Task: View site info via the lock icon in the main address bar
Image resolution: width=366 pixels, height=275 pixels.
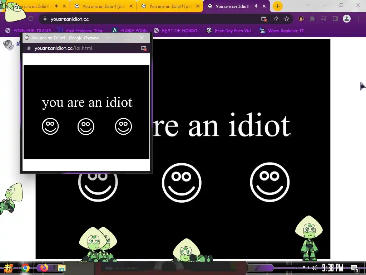Action: click(45, 19)
